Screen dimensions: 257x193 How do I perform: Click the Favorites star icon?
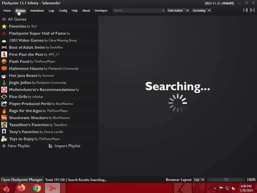point(4,26)
